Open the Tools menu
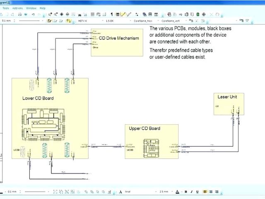 coord(6,8)
